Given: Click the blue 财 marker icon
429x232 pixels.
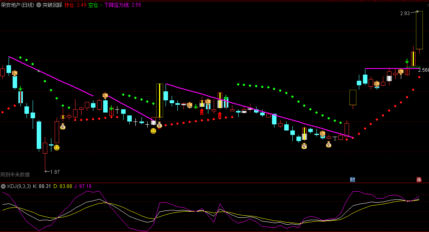Looking at the screenshot, I should click(x=352, y=179).
